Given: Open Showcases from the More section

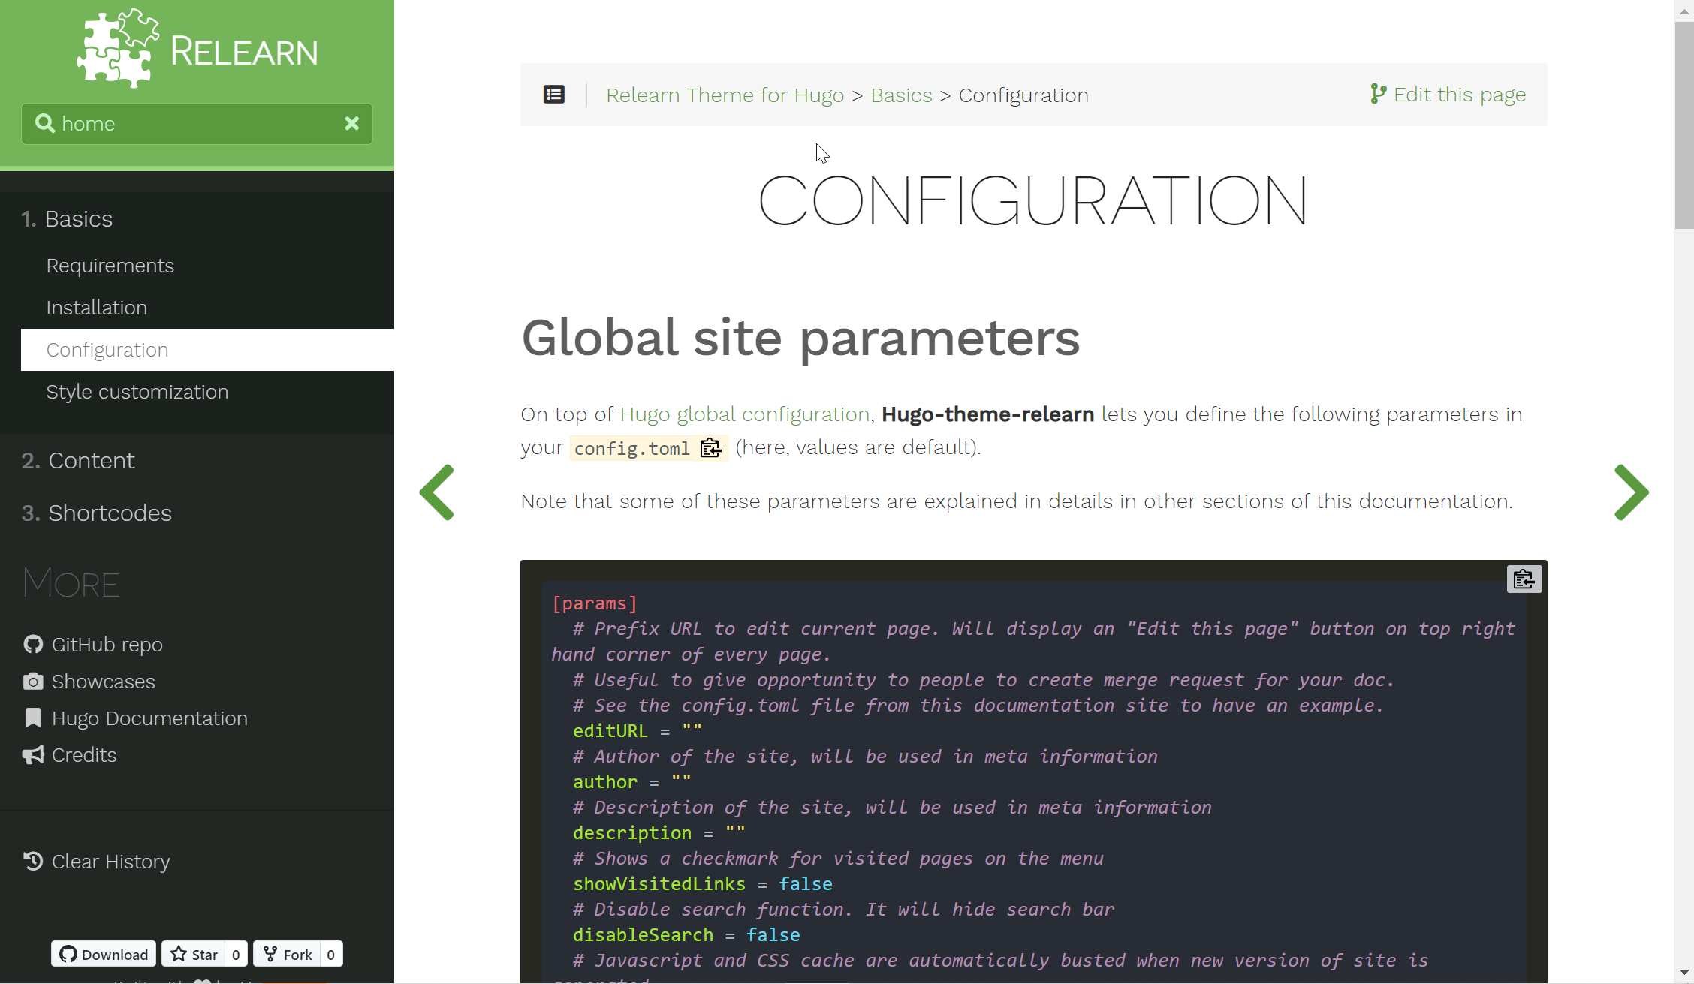Looking at the screenshot, I should (103, 682).
